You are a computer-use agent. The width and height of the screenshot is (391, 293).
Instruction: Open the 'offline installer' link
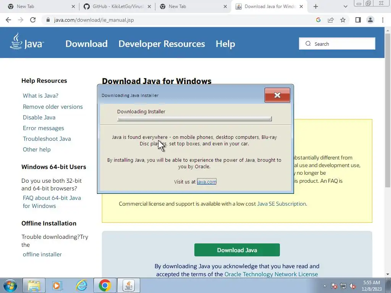(42, 254)
